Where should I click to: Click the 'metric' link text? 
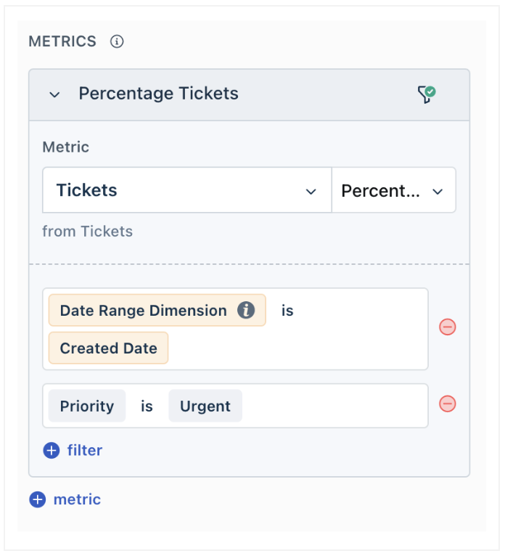click(x=77, y=500)
